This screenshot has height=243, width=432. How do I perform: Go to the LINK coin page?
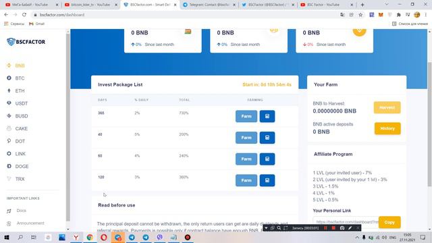pos(20,154)
